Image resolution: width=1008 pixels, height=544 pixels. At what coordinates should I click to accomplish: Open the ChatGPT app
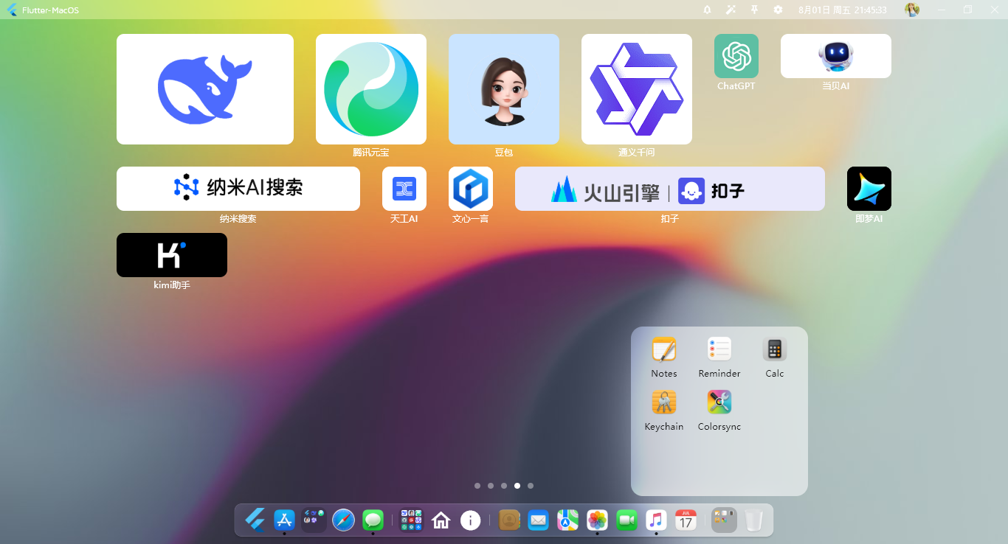click(x=735, y=55)
